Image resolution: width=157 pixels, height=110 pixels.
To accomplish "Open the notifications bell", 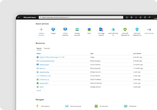I will click(136, 17).
